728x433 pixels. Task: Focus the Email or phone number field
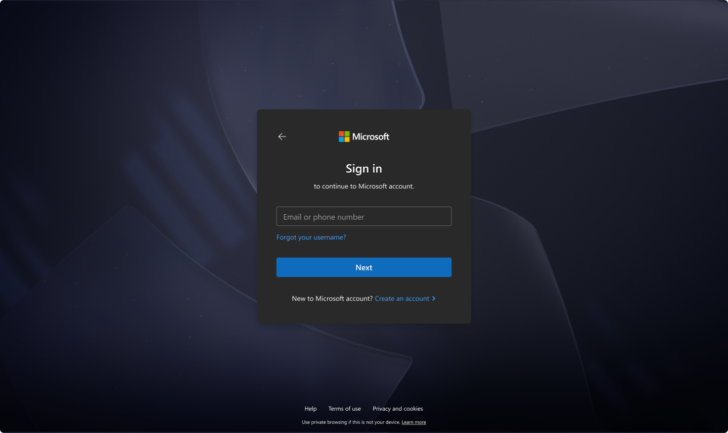click(364, 216)
